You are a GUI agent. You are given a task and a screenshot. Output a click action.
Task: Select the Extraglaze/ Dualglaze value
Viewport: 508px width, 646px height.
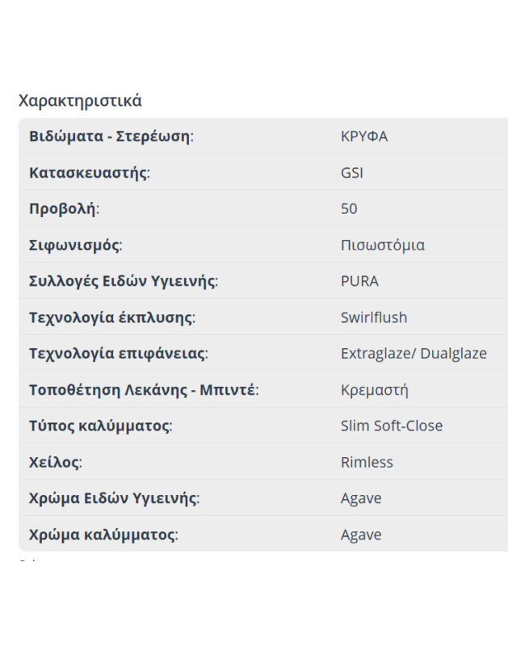[x=414, y=354]
